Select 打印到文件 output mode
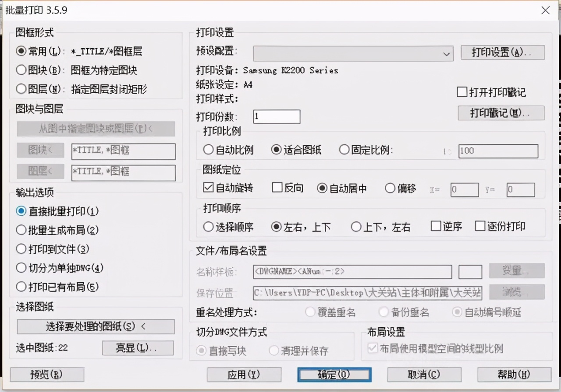The image size is (561, 392). [21, 249]
